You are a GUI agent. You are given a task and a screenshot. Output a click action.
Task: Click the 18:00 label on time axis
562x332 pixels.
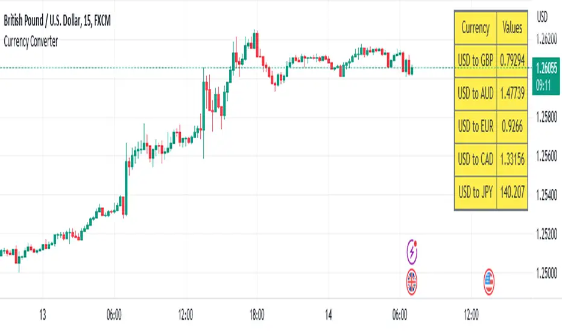pos(257,314)
